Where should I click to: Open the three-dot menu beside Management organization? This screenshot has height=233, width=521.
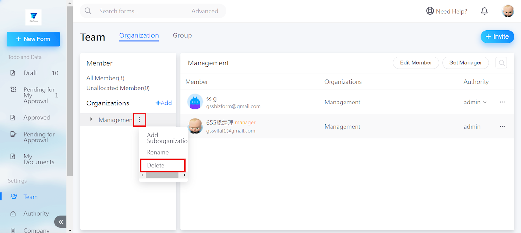pyautogui.click(x=139, y=120)
